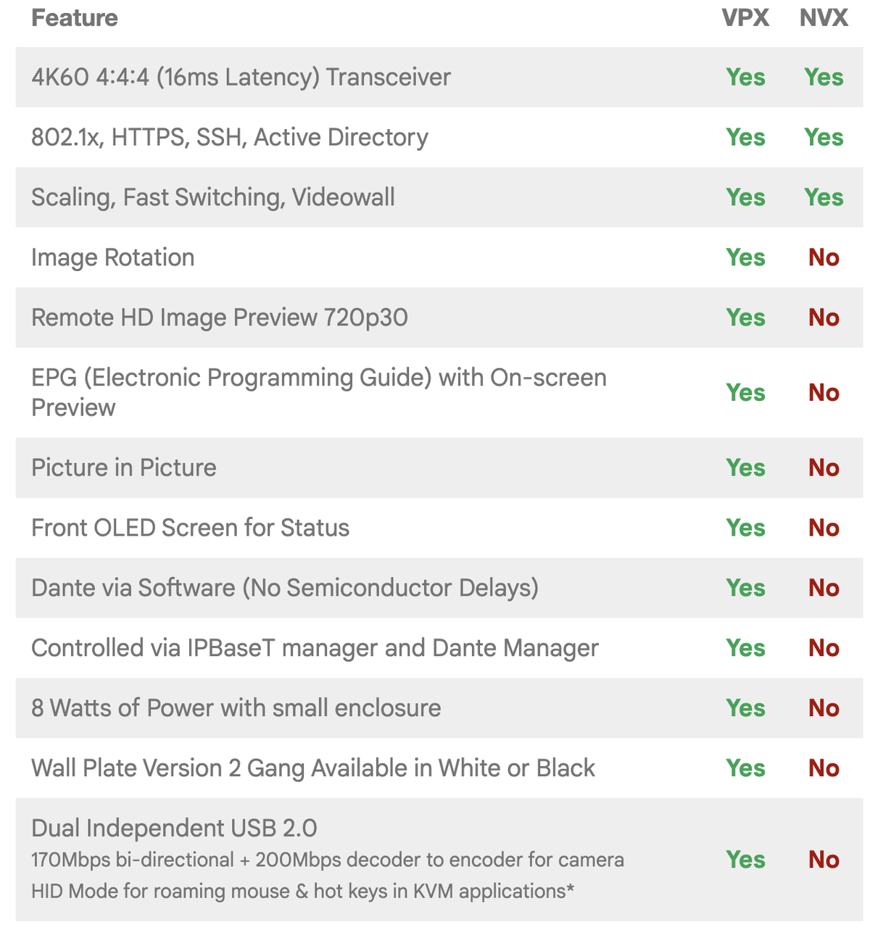
Task: Click VPX 'Yes' for Picture in Picture
Action: point(745,468)
